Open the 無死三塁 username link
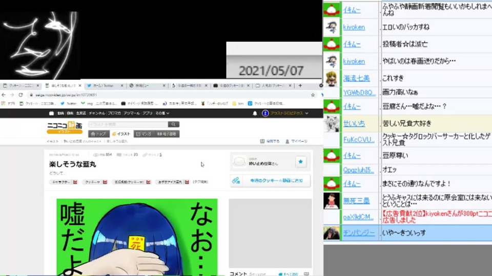 coord(357,200)
